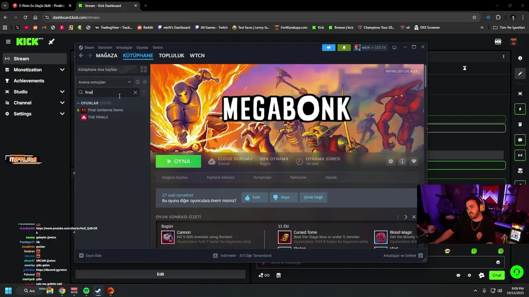The width and height of the screenshot is (529, 297).
Task: Click Cursed Tome achievement icon
Action: tap(284, 237)
